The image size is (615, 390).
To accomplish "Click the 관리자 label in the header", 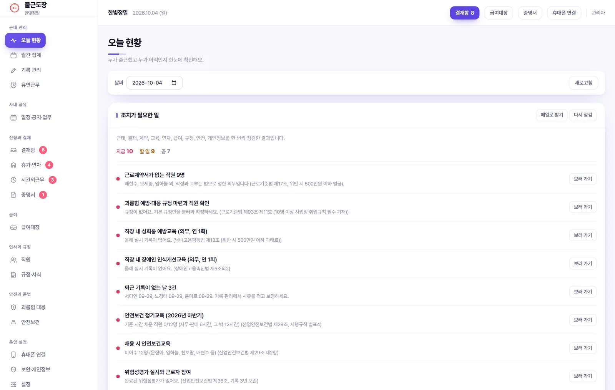I will click(x=598, y=13).
